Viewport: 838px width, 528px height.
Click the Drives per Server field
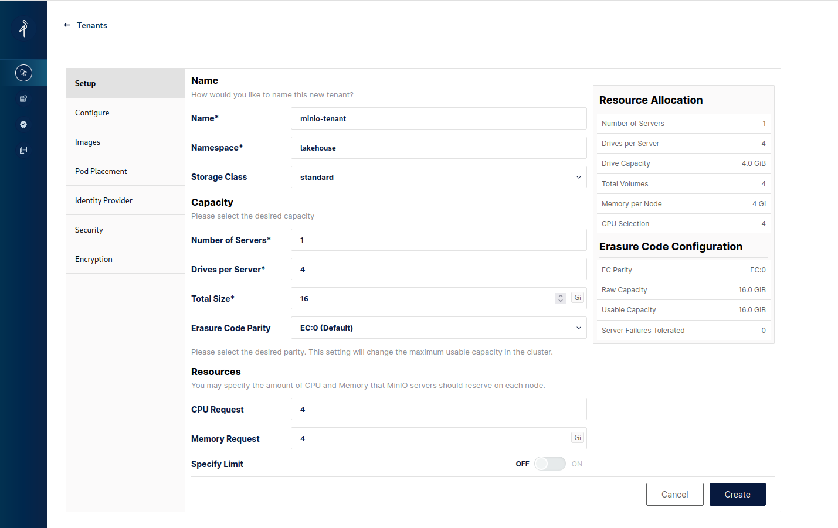pos(439,269)
